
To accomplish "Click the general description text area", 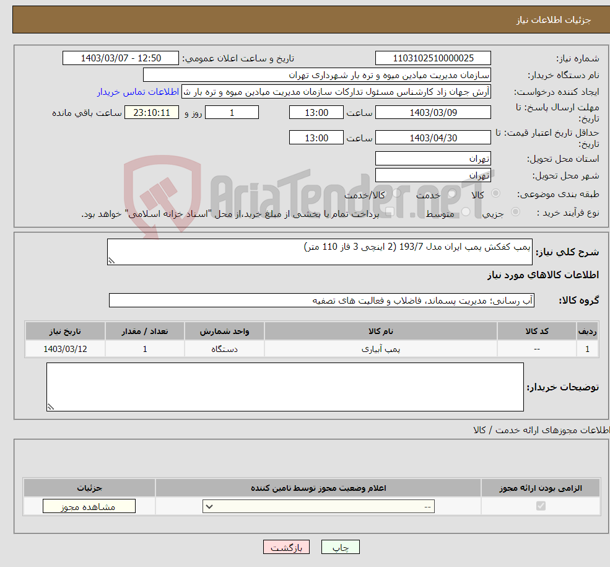I will (x=320, y=252).
